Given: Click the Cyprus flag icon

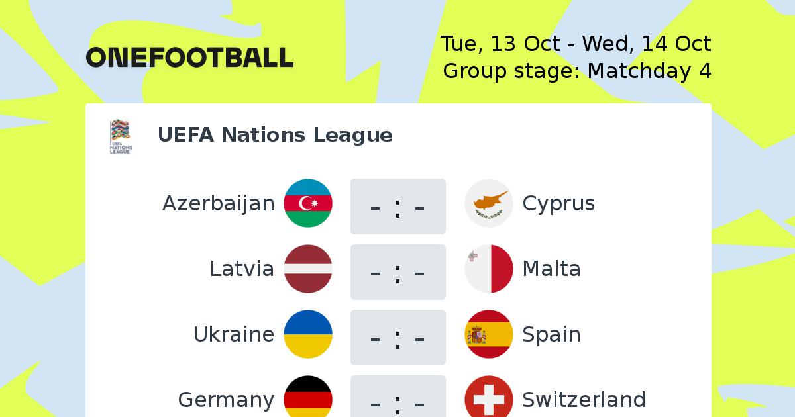Looking at the screenshot, I should tap(489, 203).
